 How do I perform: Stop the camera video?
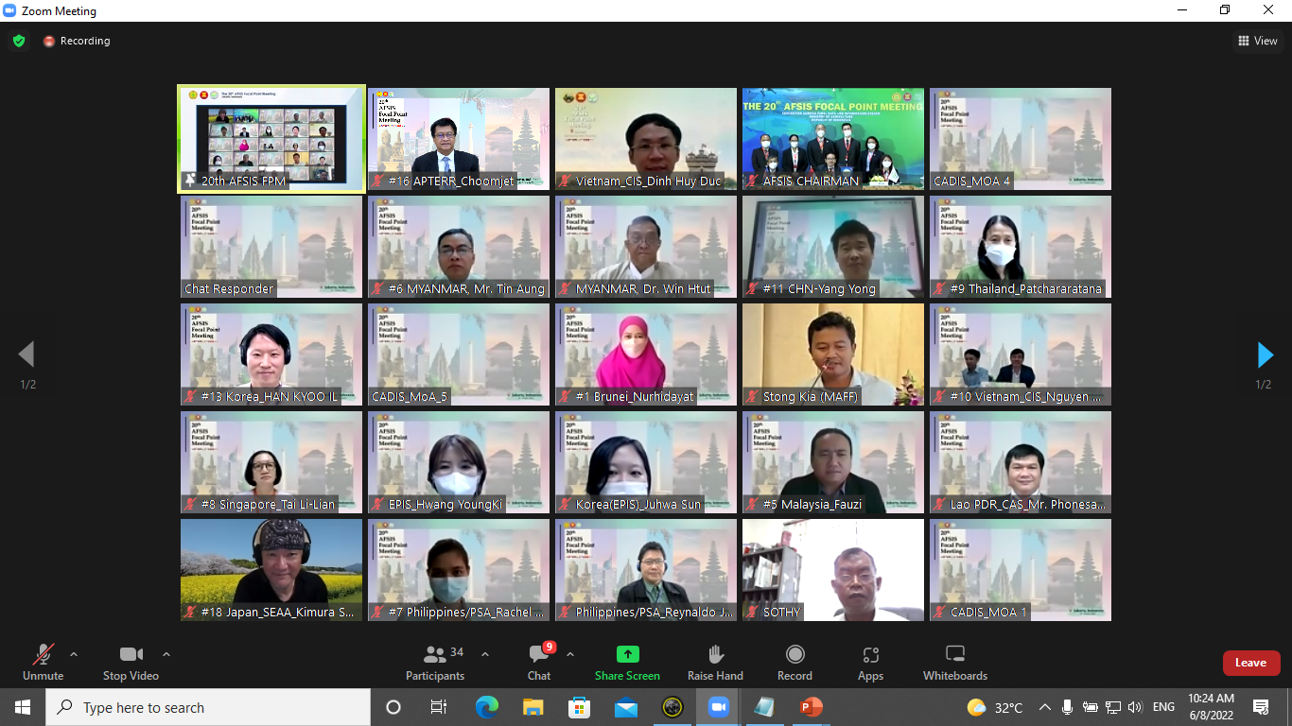pos(131,662)
